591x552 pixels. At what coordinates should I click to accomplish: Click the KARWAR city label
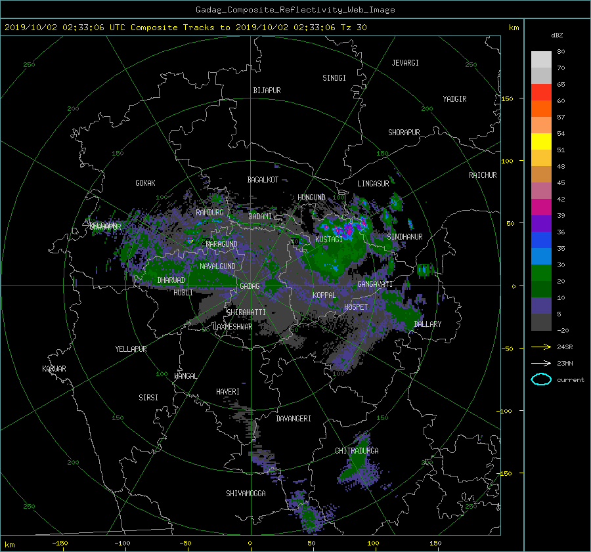54,368
